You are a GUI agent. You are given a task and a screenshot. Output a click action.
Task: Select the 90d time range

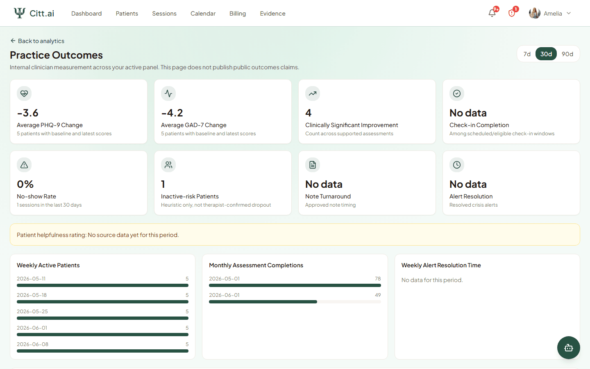click(x=567, y=54)
